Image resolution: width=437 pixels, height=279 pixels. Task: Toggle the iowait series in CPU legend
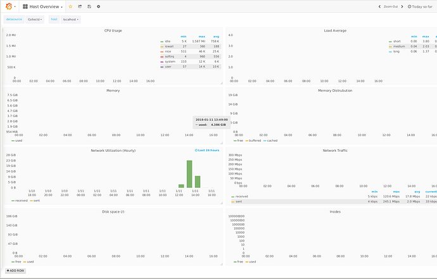[x=169, y=46]
